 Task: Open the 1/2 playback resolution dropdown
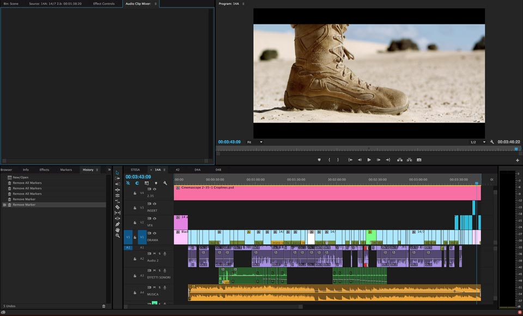[478, 142]
